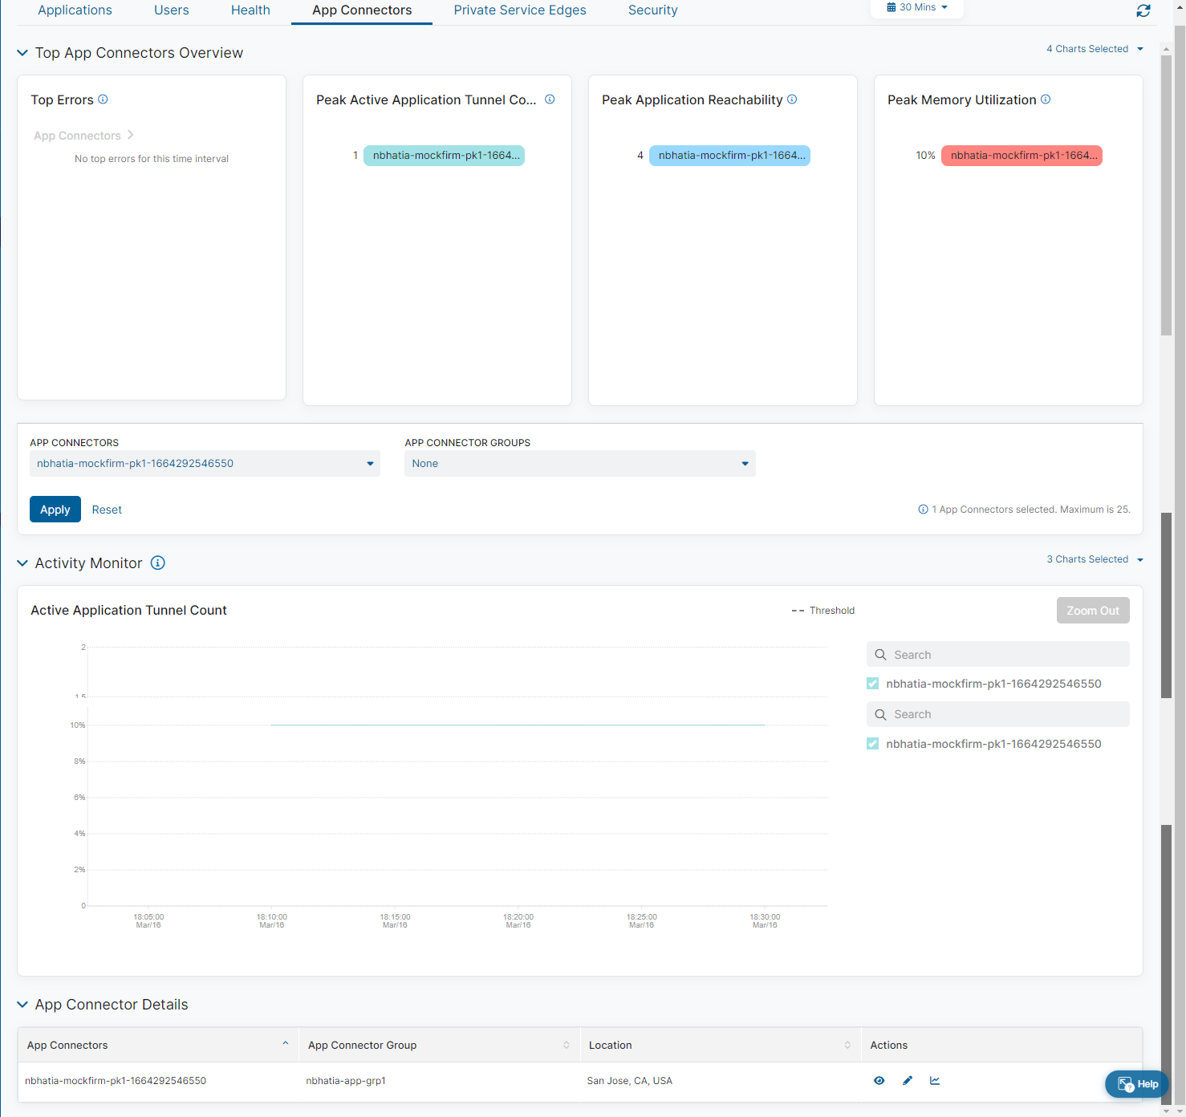Click info icon next to Top Errors
This screenshot has width=1186, height=1117.
103,100
